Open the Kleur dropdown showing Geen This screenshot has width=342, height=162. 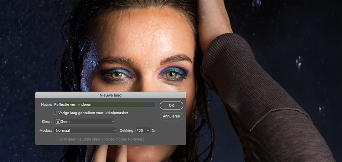pos(84,121)
